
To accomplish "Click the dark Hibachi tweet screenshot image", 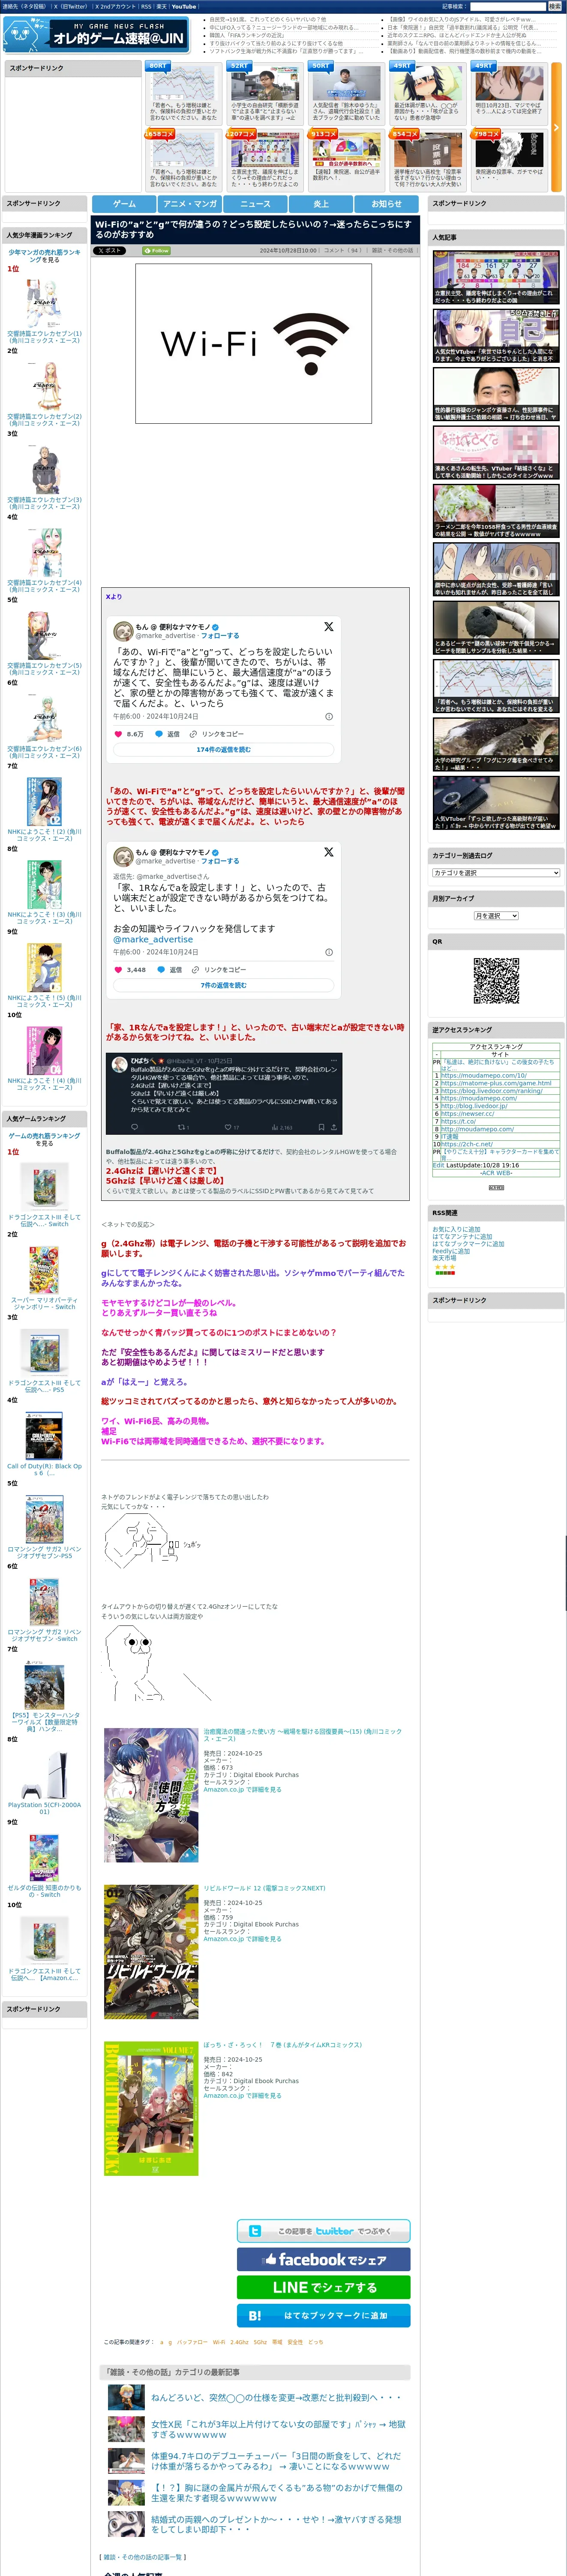I will point(224,1095).
